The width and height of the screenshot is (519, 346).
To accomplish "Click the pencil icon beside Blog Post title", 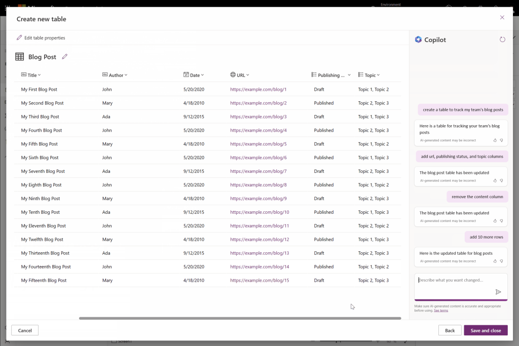I will 65,57.
